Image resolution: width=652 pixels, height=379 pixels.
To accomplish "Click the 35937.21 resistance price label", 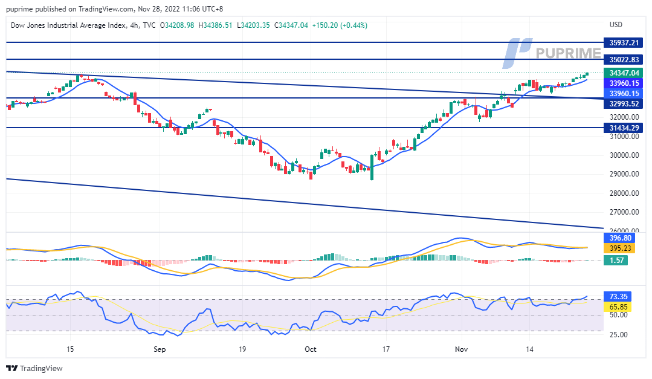I will [624, 42].
